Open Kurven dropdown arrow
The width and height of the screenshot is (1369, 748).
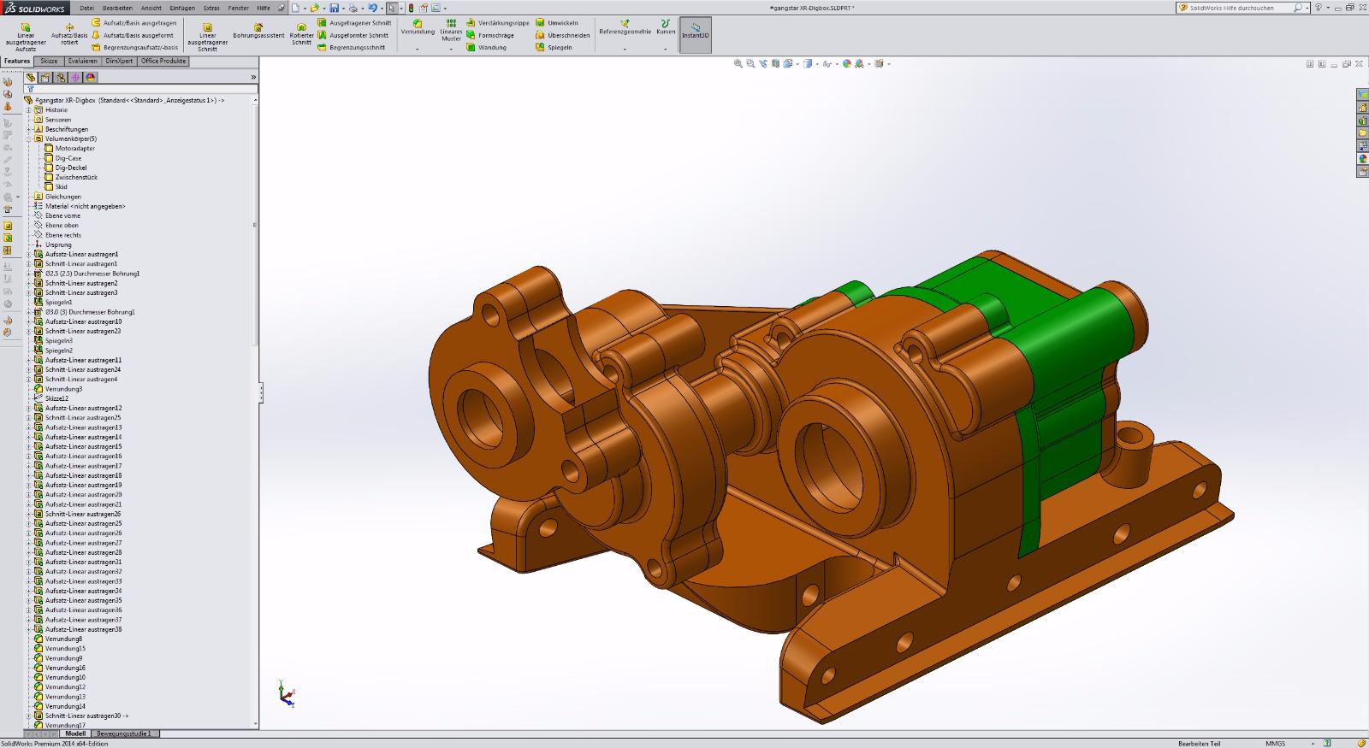coord(666,49)
